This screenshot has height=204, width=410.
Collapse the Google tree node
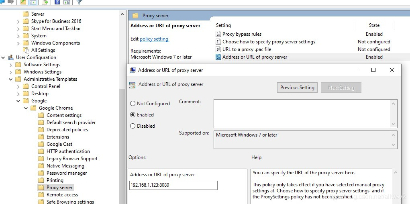click(x=18, y=101)
